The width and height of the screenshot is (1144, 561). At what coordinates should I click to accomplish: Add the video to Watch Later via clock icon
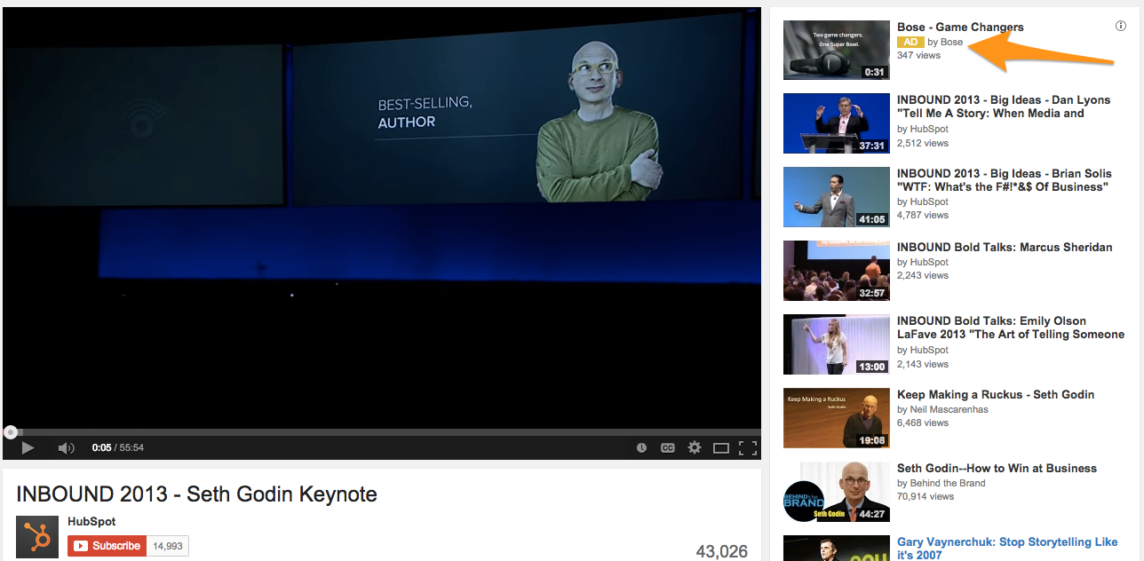click(642, 448)
